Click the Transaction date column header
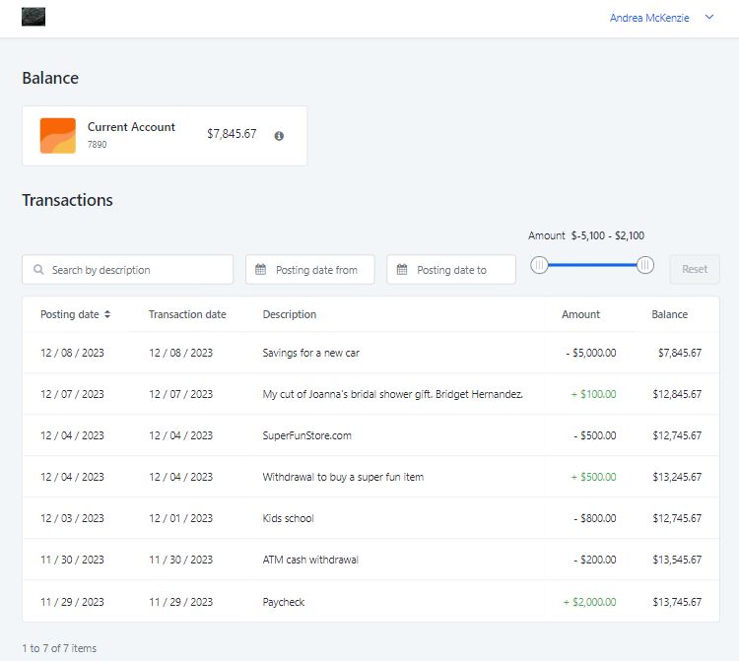The image size is (739, 661). click(x=187, y=315)
